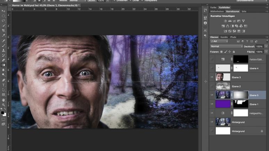269x151 pixels.
Task: Select the Hand tool
Action: coord(3,100)
